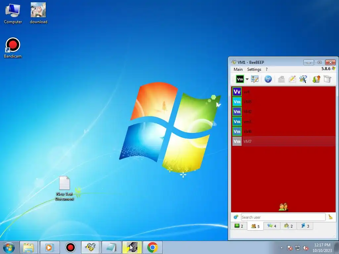339x254 pixels.
Task: Click the 5.8.6 version label
Action: (326, 69)
